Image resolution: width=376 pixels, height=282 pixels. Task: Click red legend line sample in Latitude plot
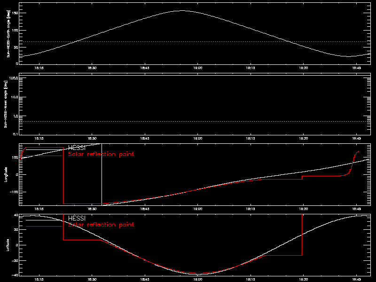point(44,227)
